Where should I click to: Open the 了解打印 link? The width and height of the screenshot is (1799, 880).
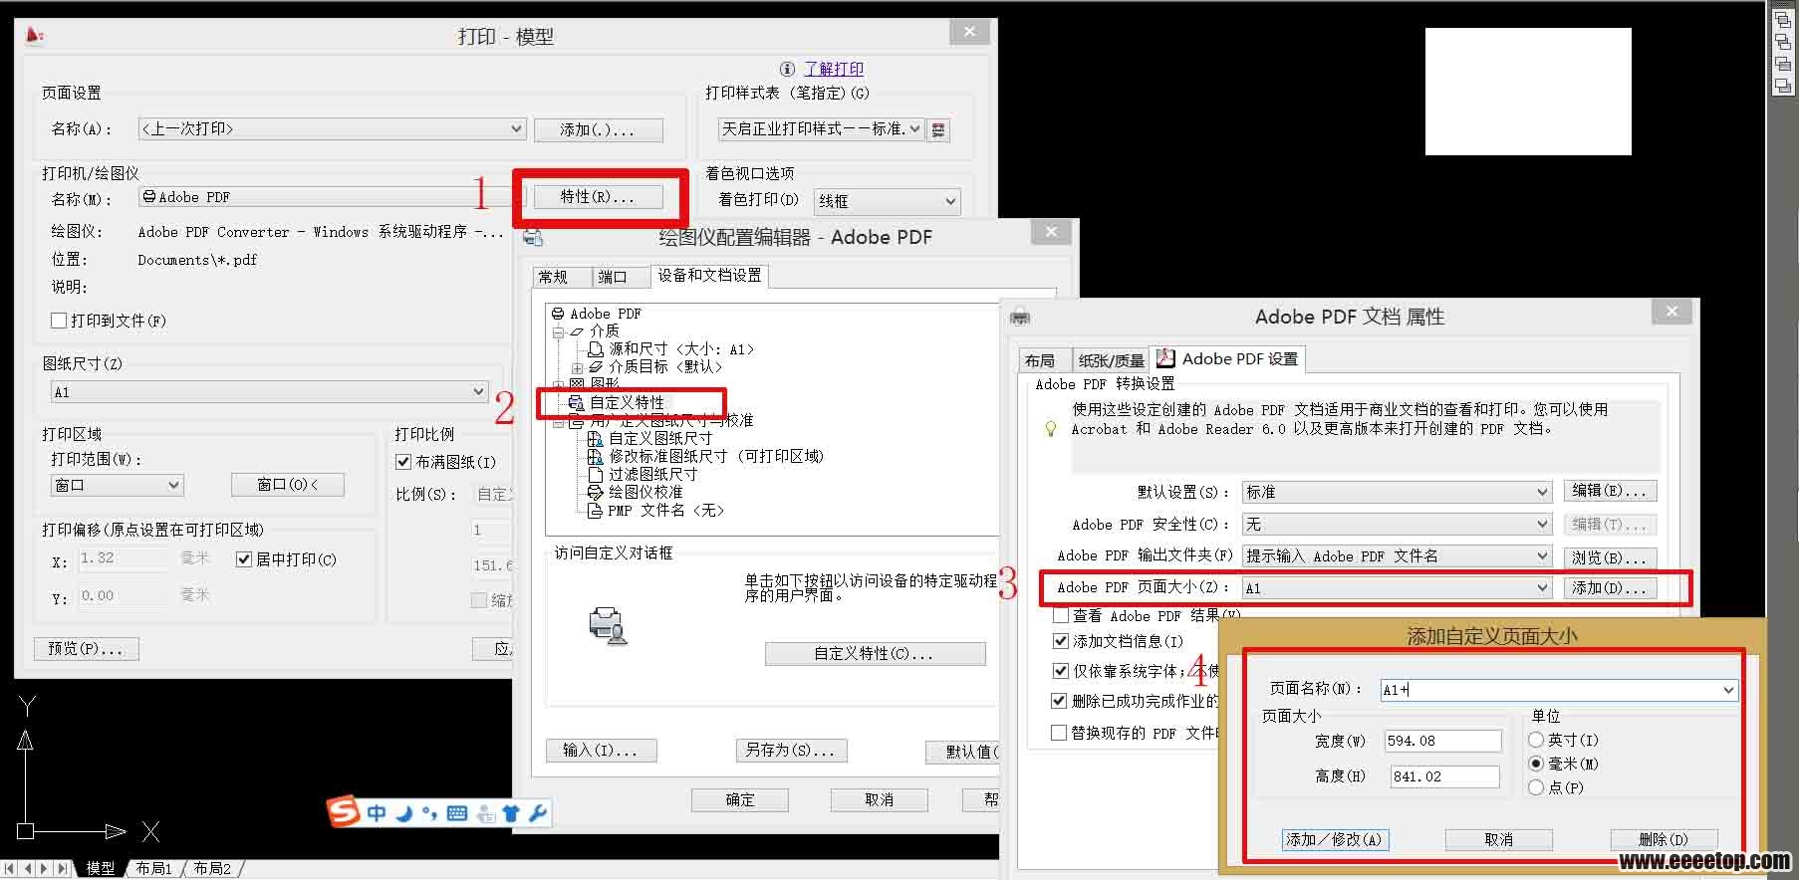coord(834,69)
